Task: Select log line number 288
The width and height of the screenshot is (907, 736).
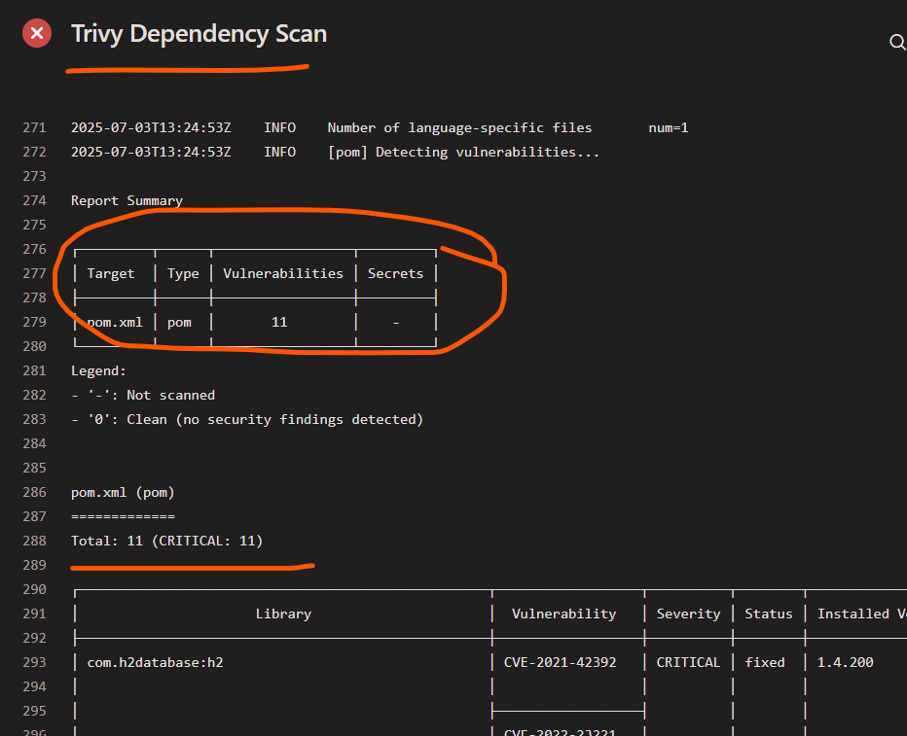Action: 34,541
